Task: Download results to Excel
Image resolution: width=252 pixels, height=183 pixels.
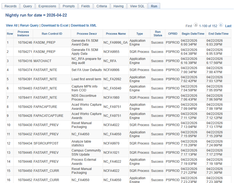Action: pyautogui.click(x=55, y=25)
